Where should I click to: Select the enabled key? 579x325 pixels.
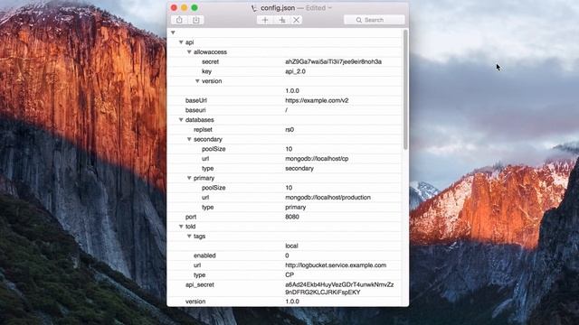click(x=204, y=255)
